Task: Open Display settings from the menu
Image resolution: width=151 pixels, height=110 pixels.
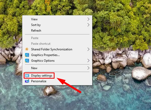Action: tap(57, 76)
